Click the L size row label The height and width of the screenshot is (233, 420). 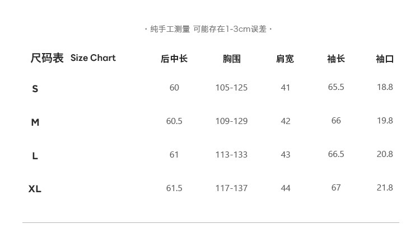[35, 156]
